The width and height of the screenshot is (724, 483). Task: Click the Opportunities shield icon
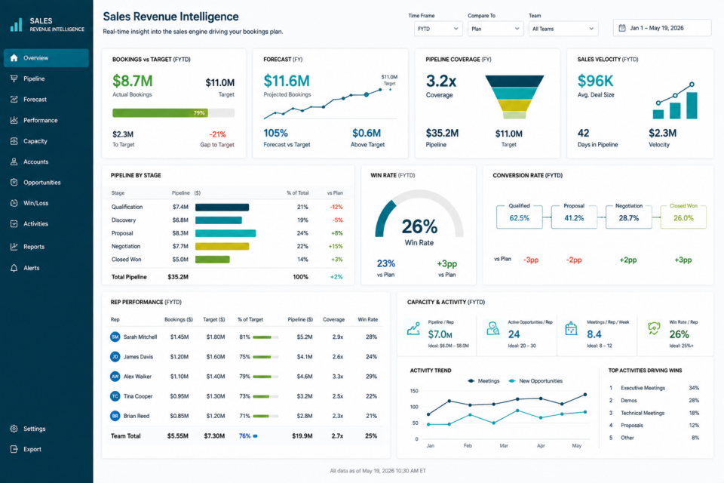(14, 182)
